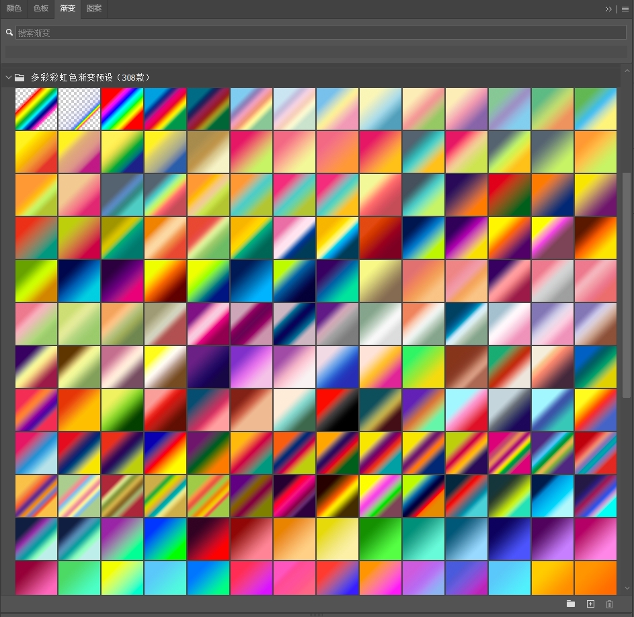This screenshot has width=634, height=617.
Task: Pick the mostly transparent thin rainbow stripe swatch
Action: pos(79,108)
